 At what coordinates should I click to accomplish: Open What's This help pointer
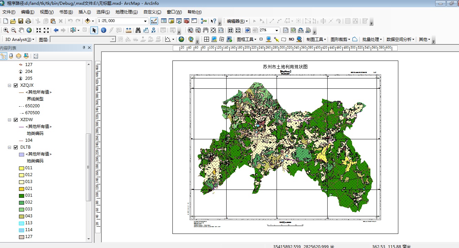[213, 21]
